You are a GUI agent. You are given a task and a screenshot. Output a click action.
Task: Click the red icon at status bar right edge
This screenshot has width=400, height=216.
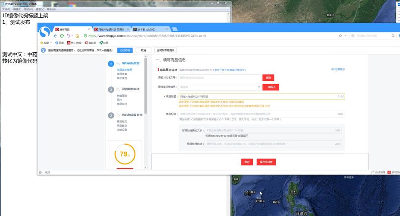389,172
